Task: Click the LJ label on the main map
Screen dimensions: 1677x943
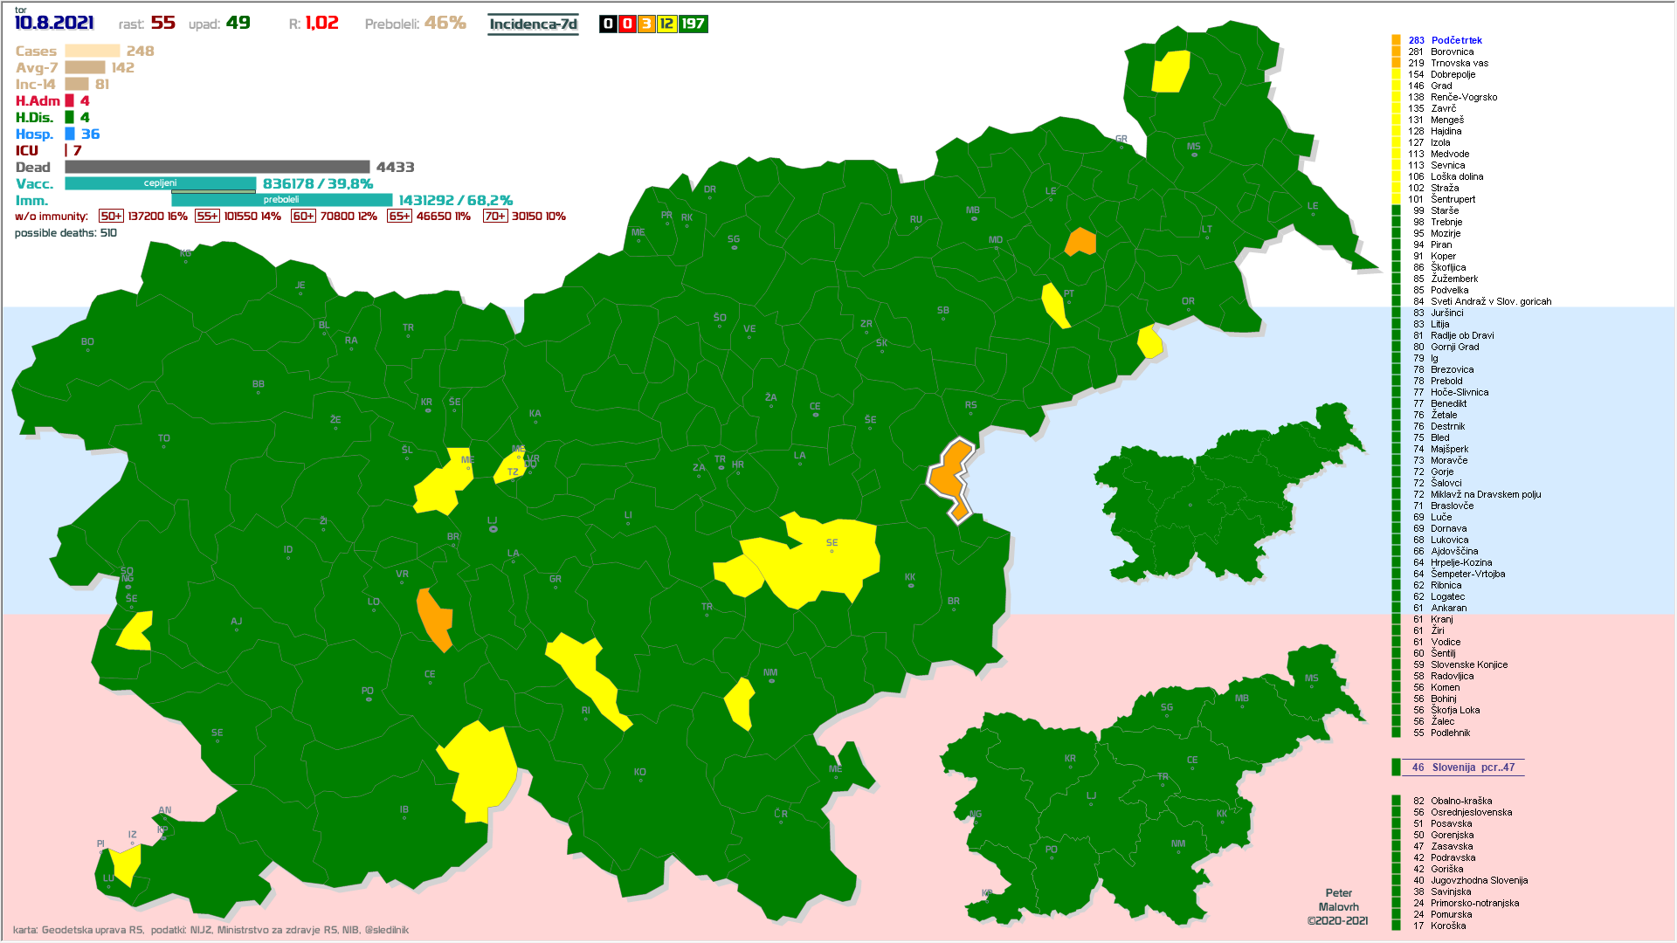Action: click(x=492, y=521)
